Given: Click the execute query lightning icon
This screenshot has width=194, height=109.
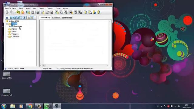Looking at the screenshot, I should click(99, 12).
